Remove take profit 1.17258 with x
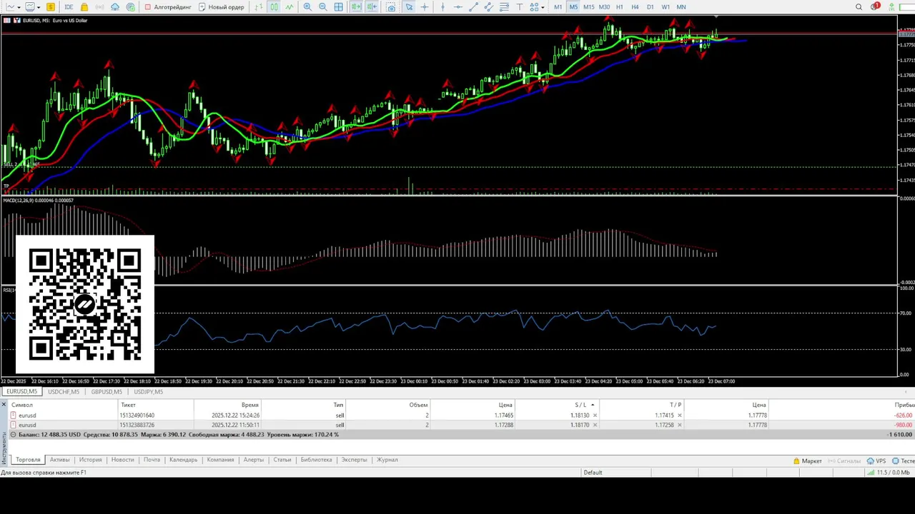 coord(679,425)
